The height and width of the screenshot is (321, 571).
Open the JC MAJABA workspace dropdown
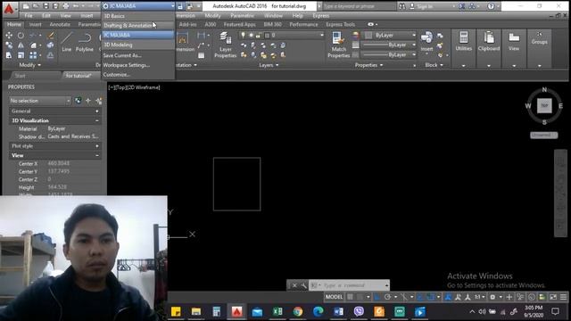click(138, 6)
